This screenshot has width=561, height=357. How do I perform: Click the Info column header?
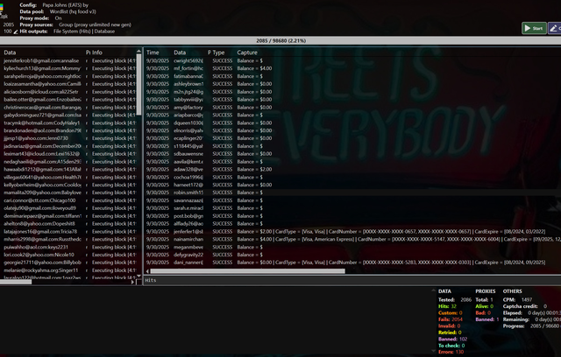coord(97,52)
